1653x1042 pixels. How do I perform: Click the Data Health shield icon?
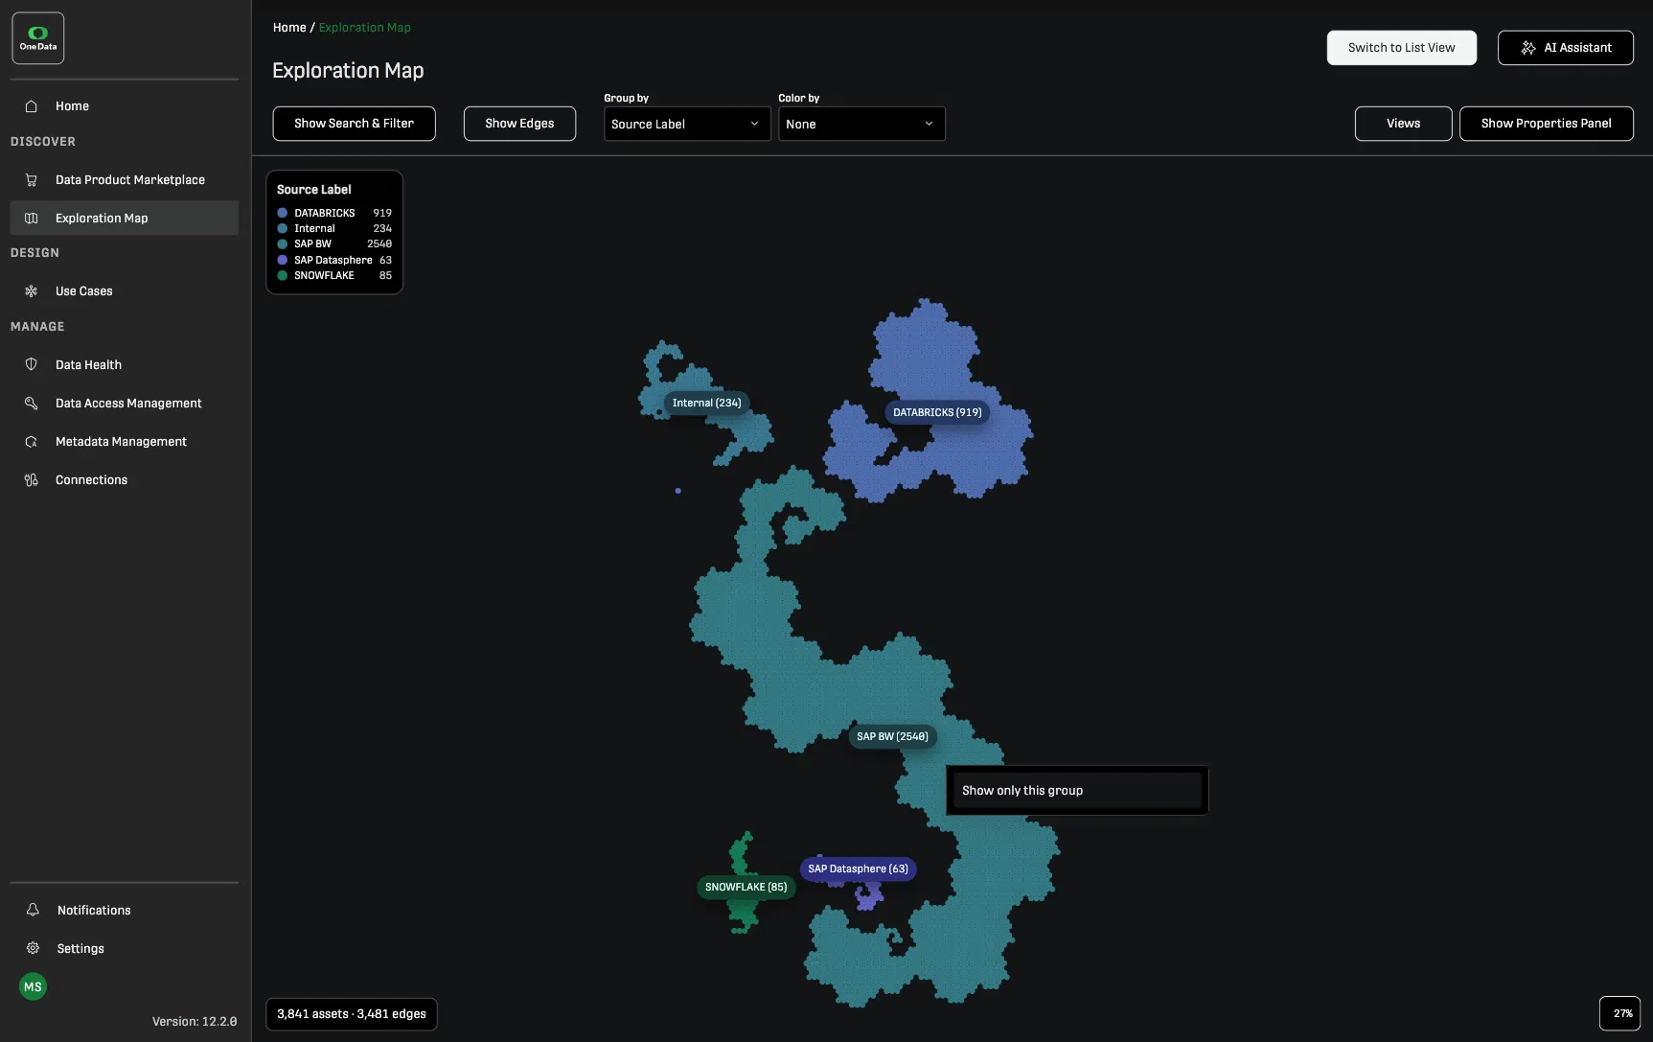(32, 365)
